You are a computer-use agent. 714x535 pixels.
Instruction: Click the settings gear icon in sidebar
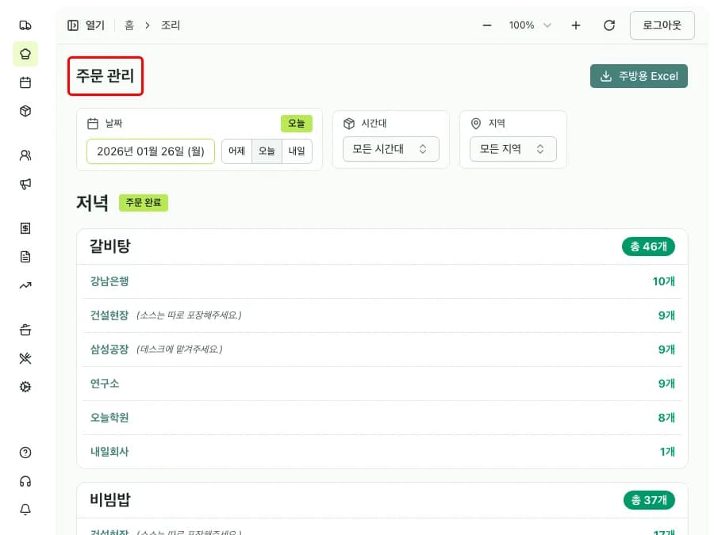pos(25,387)
